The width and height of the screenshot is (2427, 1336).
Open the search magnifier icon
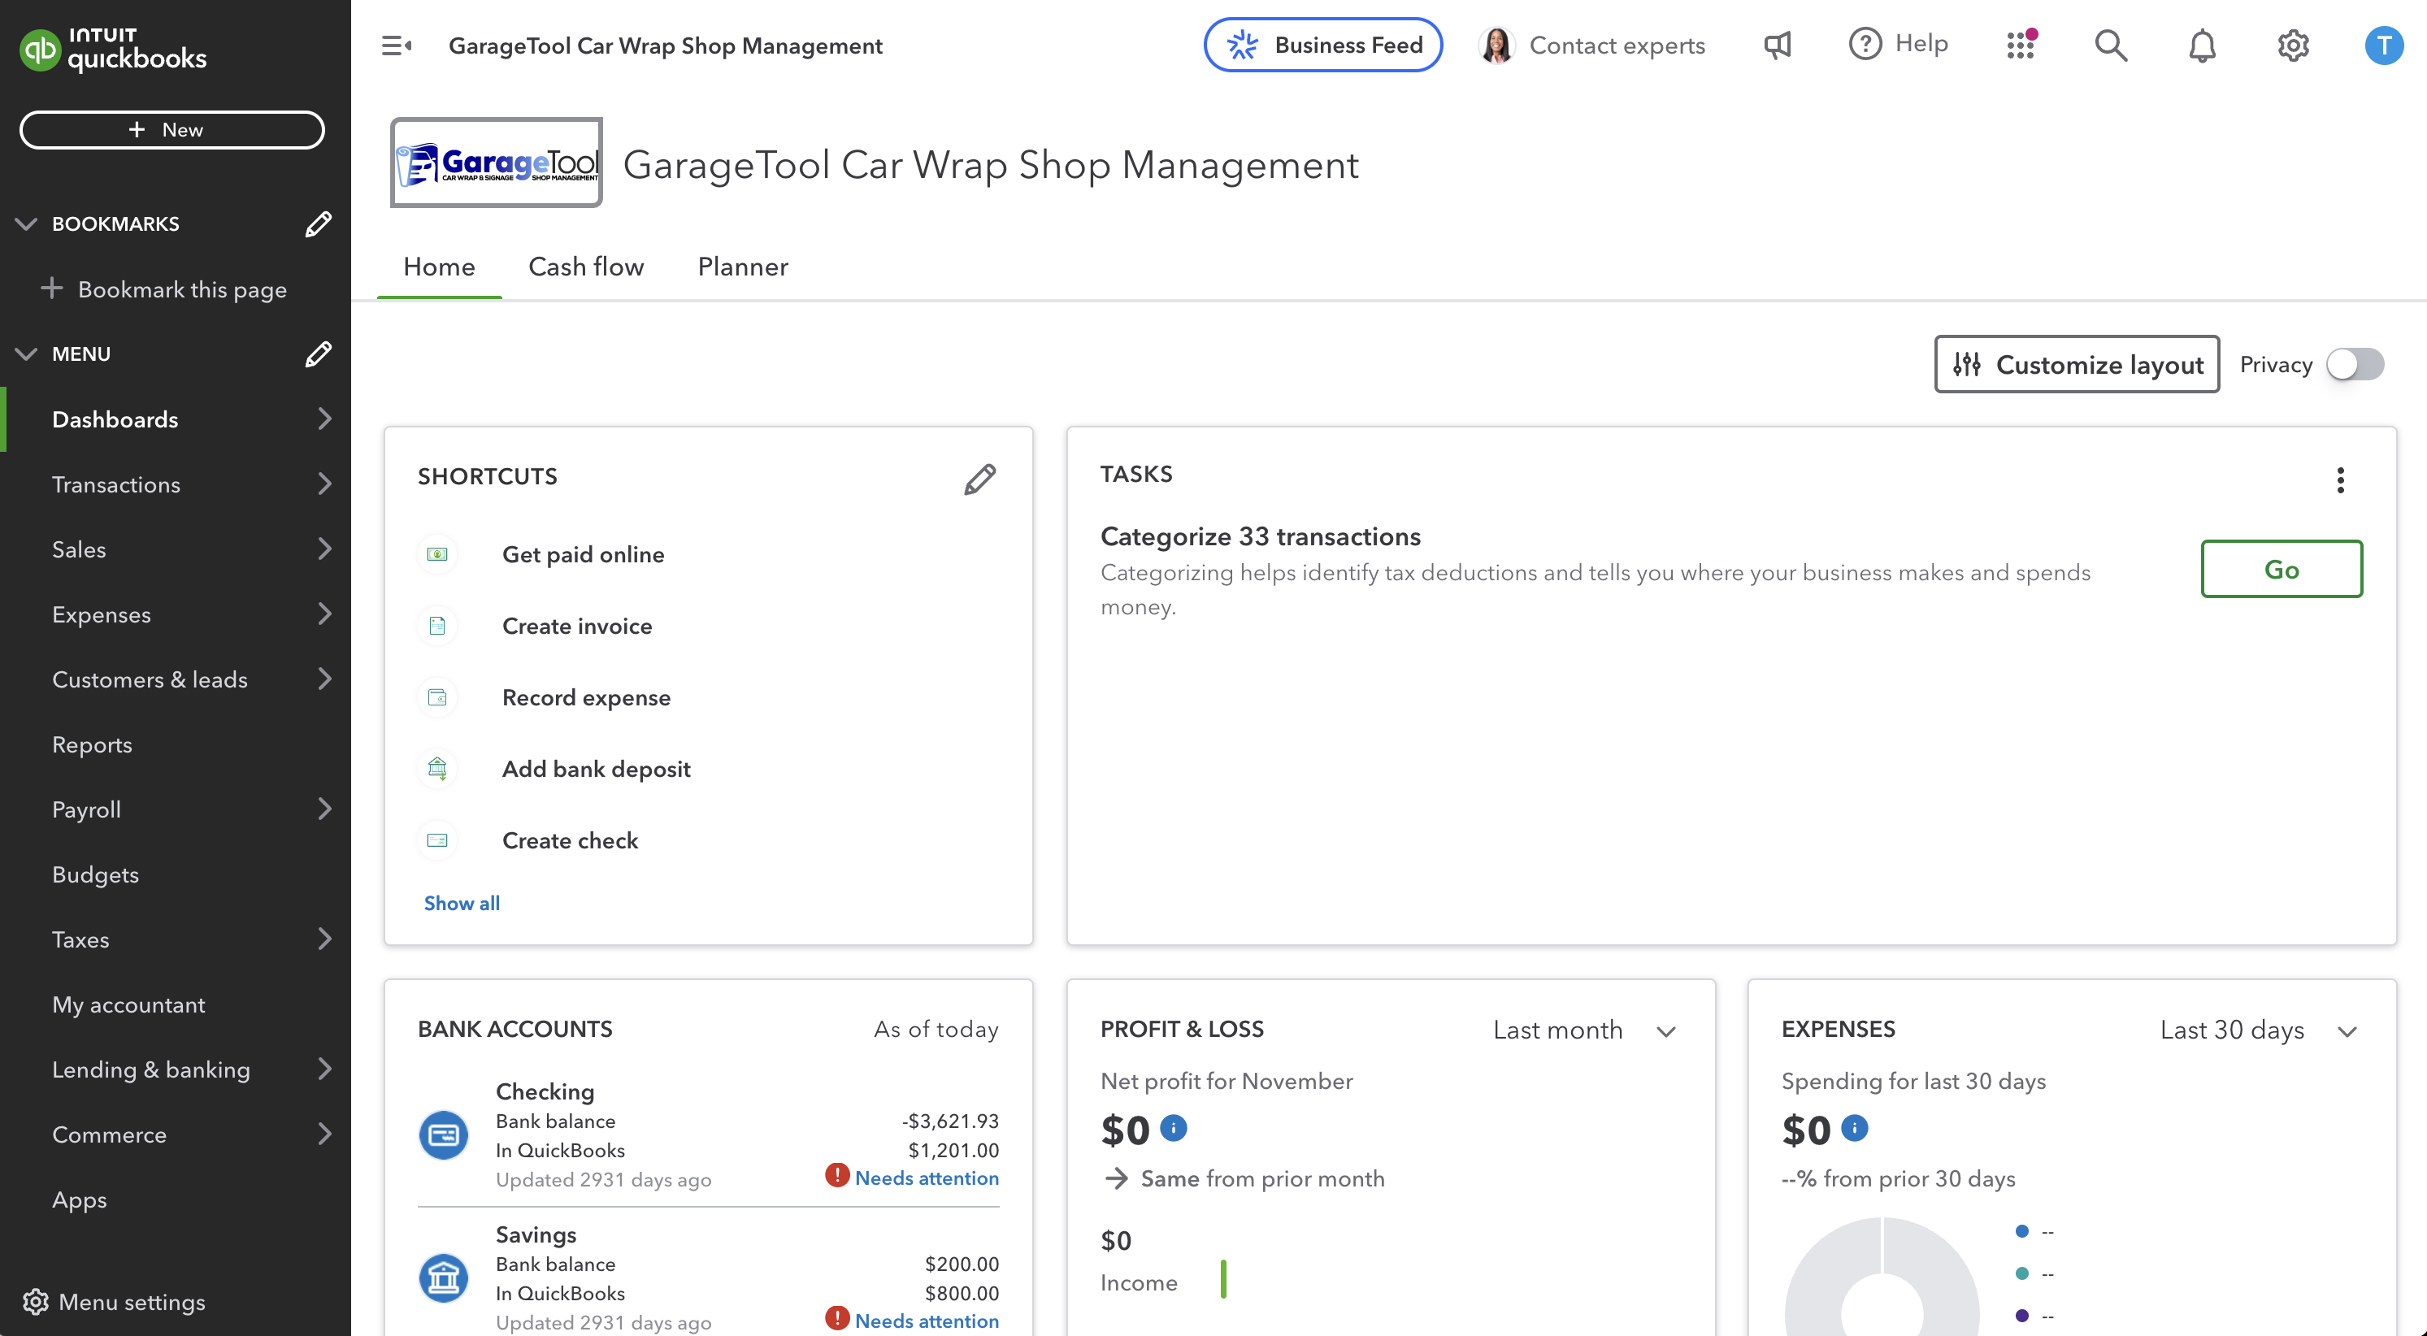coord(2111,46)
